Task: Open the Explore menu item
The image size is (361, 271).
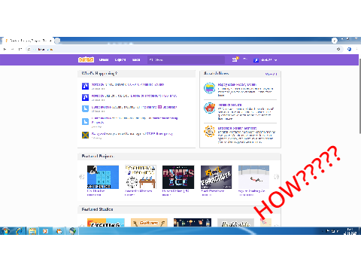Action: (120, 59)
